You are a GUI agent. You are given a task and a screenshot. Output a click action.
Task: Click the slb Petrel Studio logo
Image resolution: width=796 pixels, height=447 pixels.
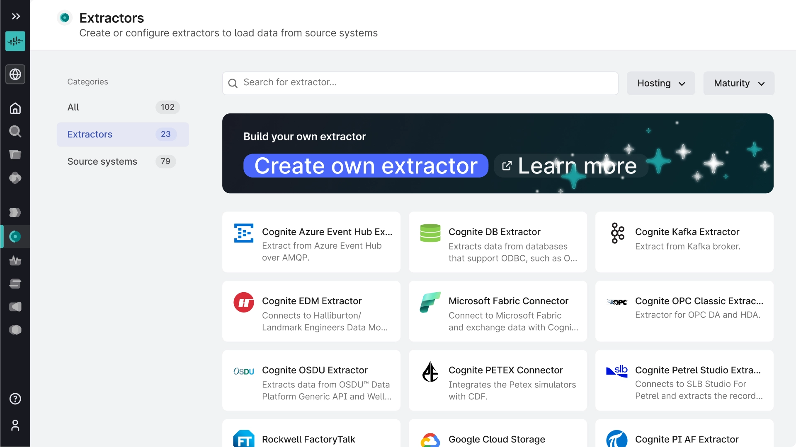click(617, 371)
